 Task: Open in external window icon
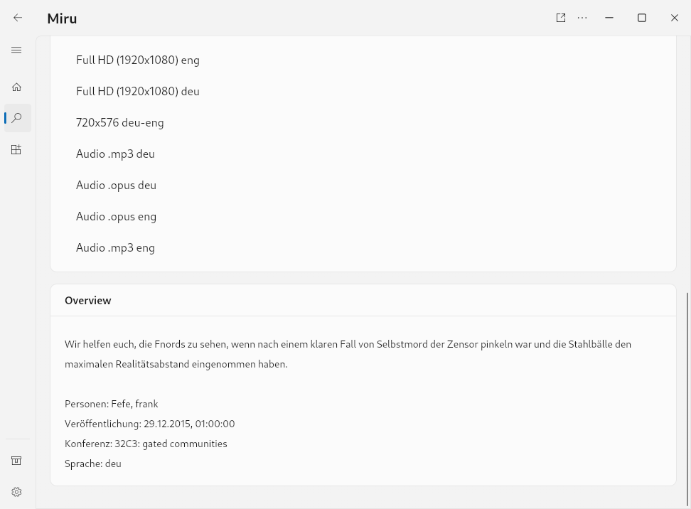pos(561,18)
